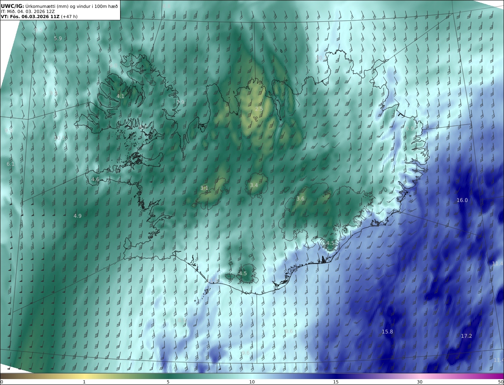Click the map value label 6.1
Image resolution: width=504 pixels, height=385 pixels.
11,164
